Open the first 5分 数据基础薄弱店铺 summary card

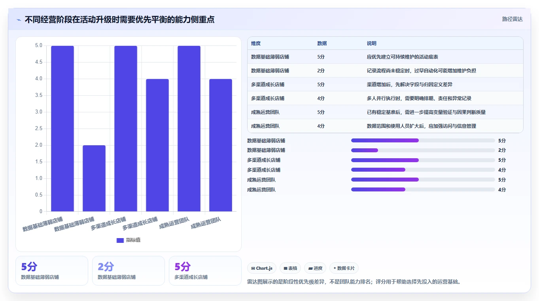coord(52,271)
